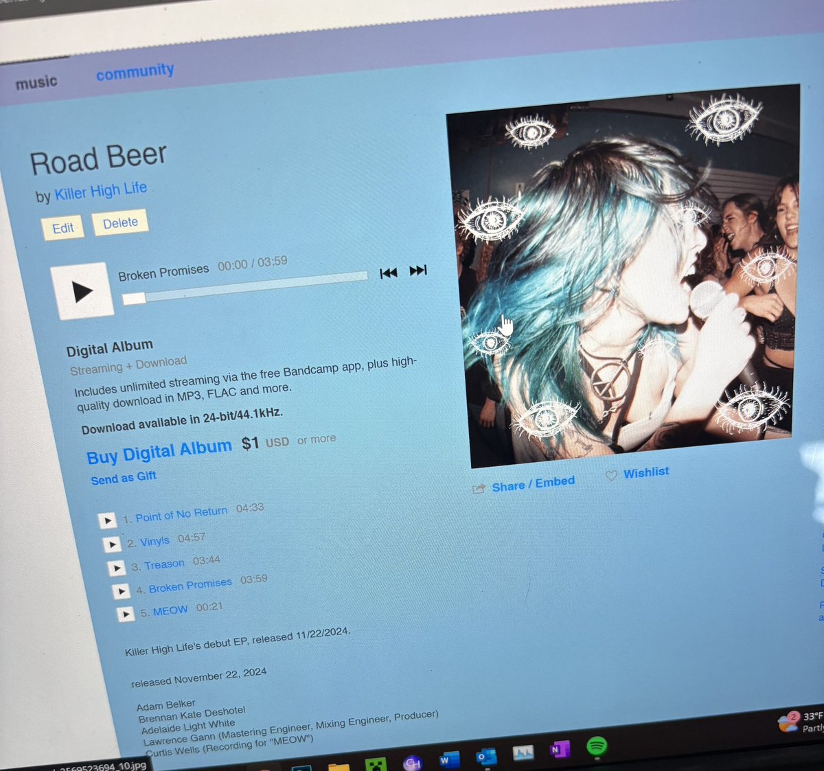The image size is (824, 771).
Task: Open the weather widget showing 33°F
Action: (801, 722)
